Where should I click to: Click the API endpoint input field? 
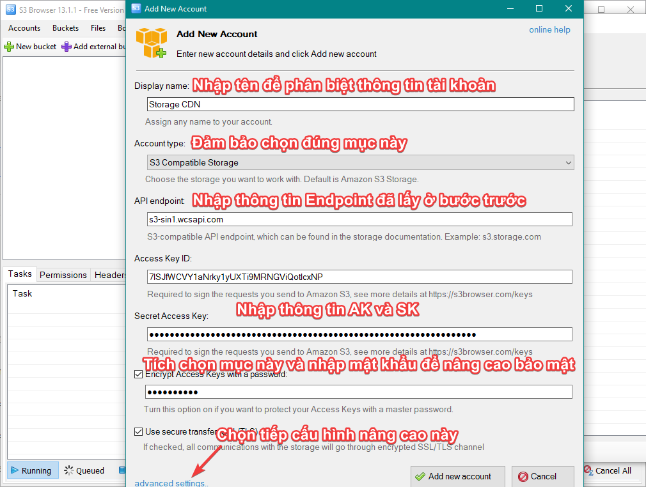(359, 219)
